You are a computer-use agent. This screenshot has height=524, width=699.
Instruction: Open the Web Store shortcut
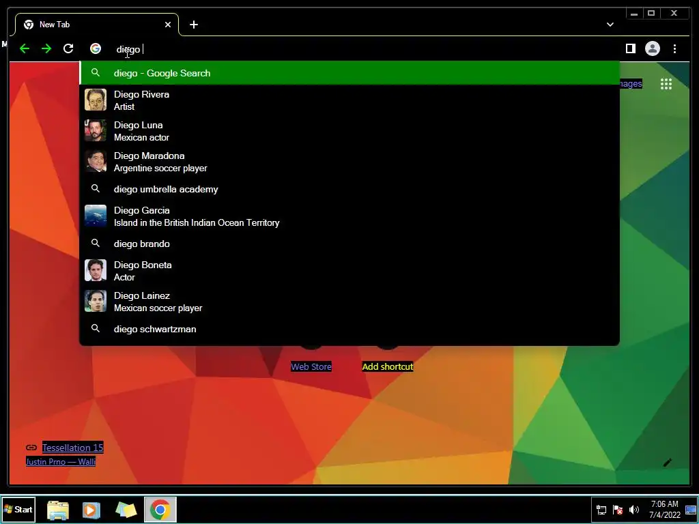pyautogui.click(x=311, y=366)
